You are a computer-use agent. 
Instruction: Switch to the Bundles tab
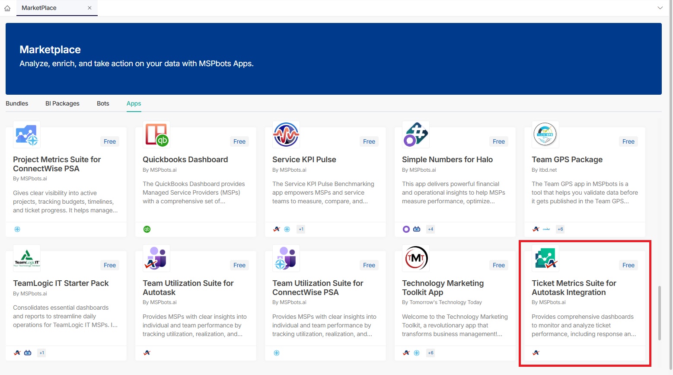[x=16, y=103]
